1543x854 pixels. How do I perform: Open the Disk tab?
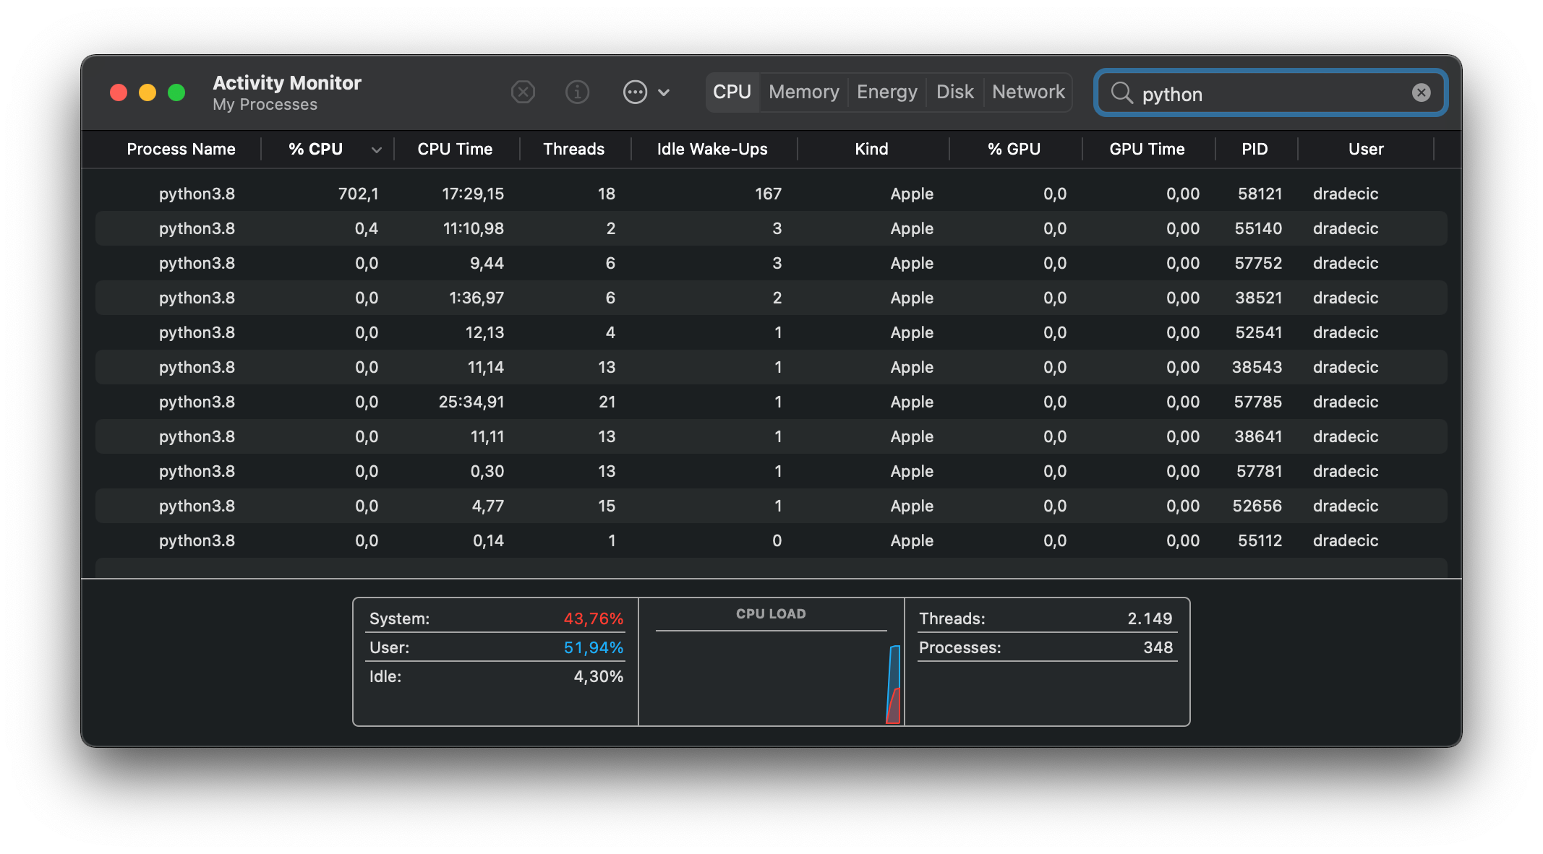[954, 92]
